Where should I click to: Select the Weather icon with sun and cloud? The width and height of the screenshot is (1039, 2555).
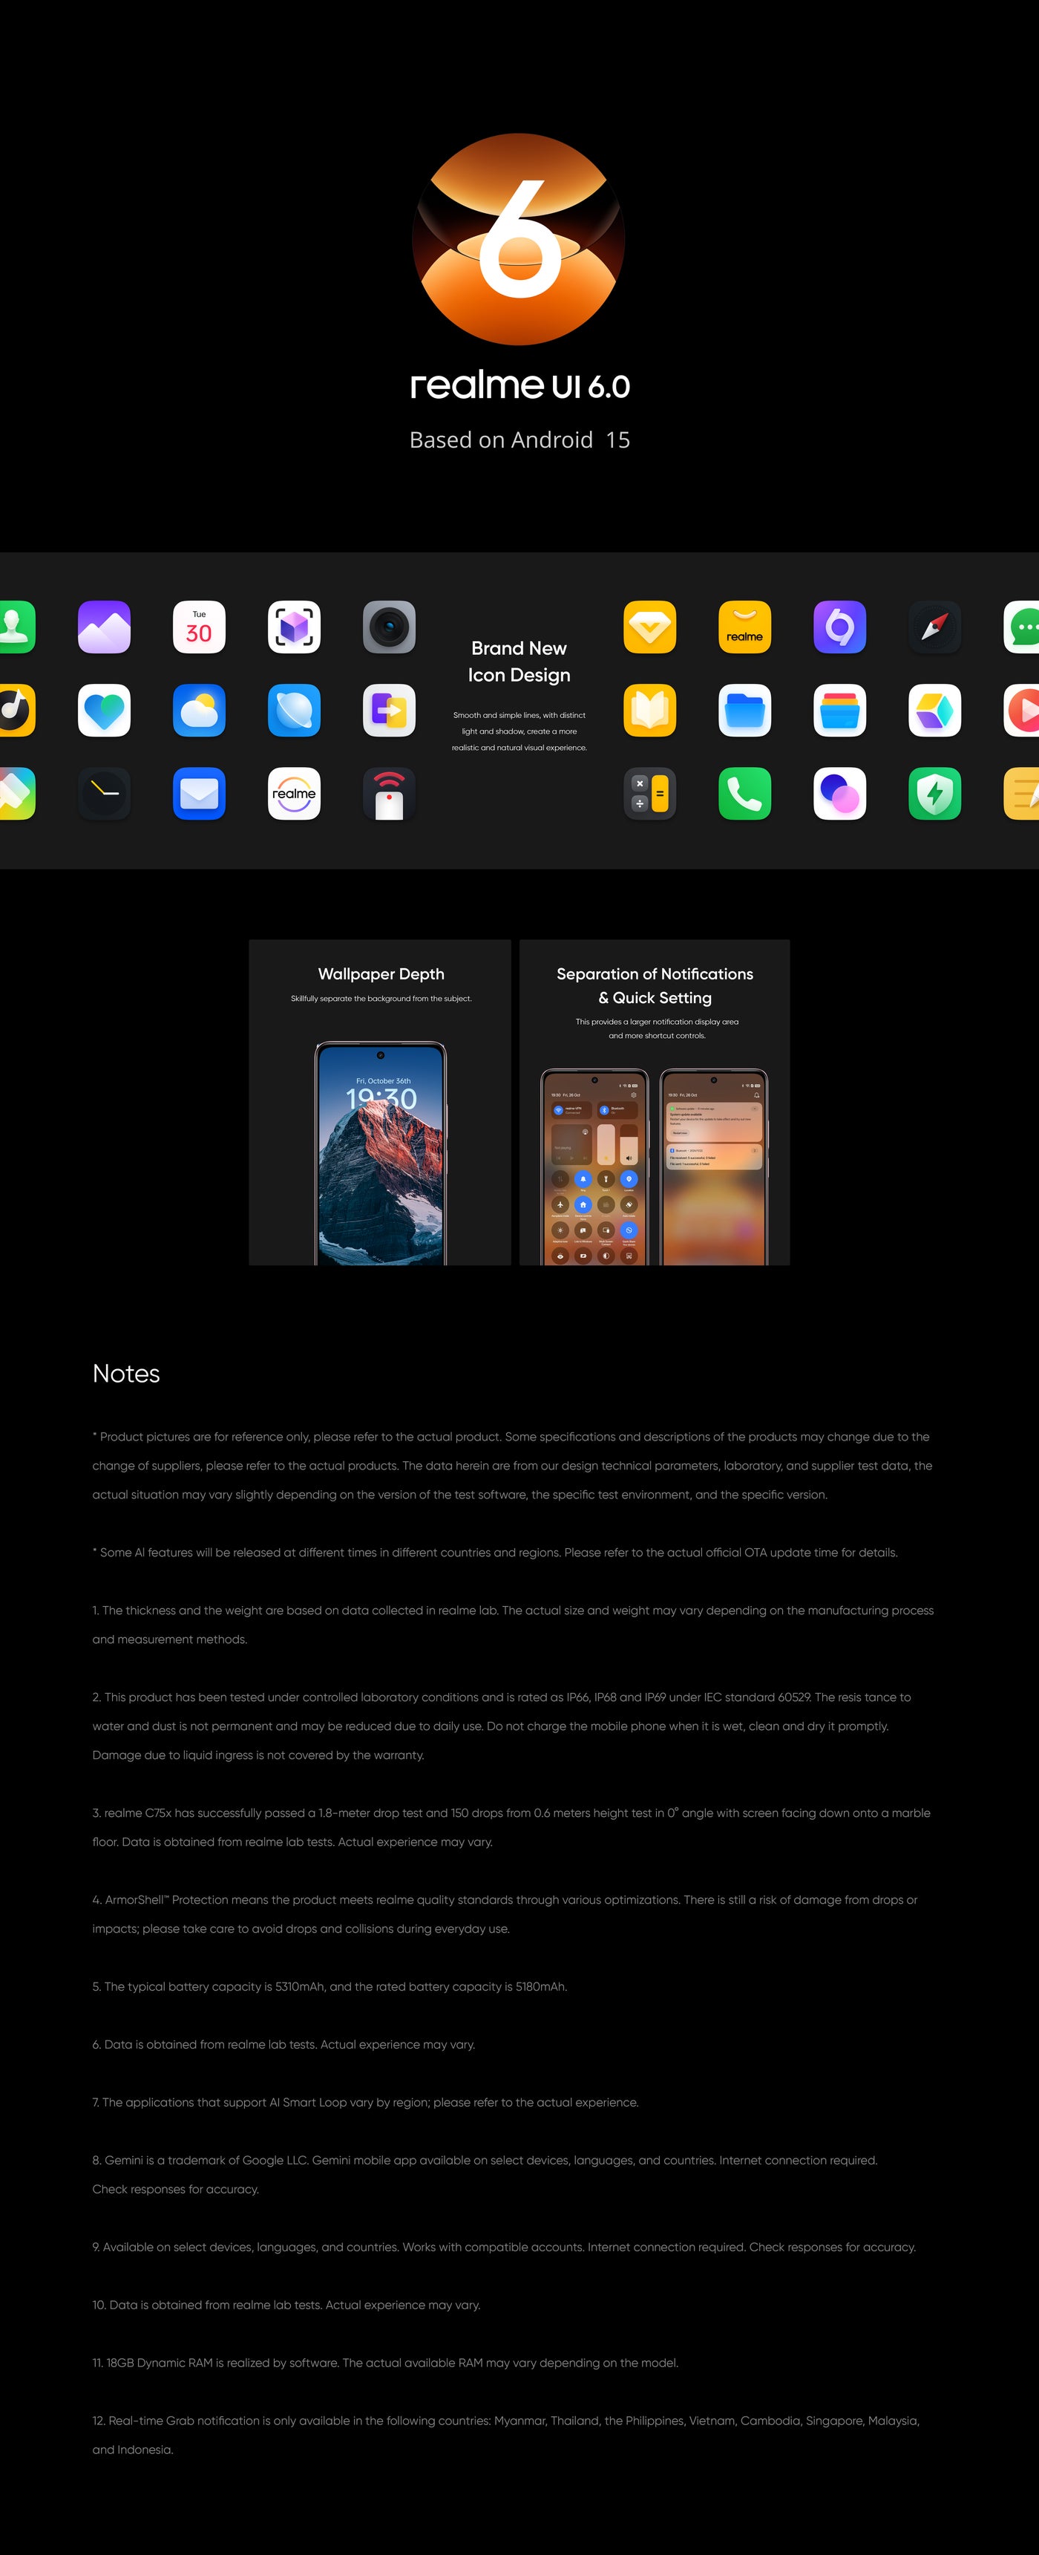coord(200,710)
